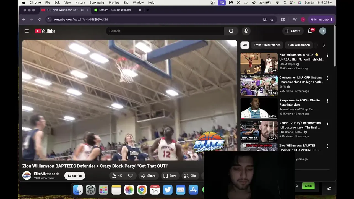View site information icon in address bar
The height and width of the screenshot is (199, 354).
click(x=49, y=19)
